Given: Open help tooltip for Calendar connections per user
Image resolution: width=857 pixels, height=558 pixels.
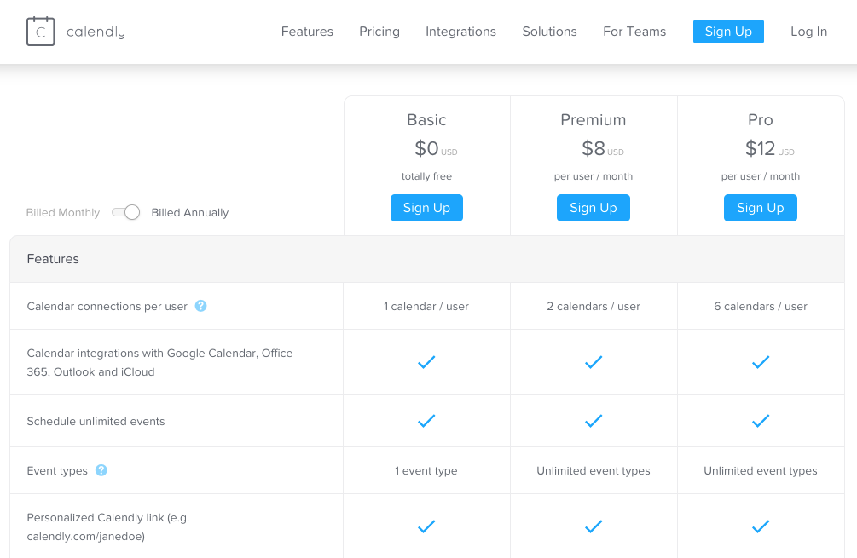Looking at the screenshot, I should click(x=200, y=306).
